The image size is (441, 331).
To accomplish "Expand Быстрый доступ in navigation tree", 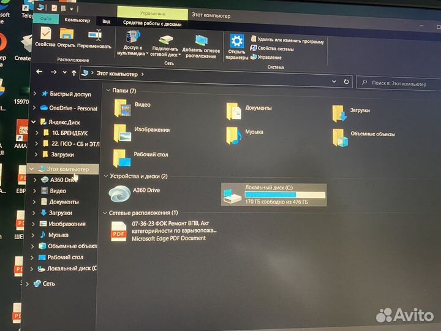I will [x=34, y=94].
